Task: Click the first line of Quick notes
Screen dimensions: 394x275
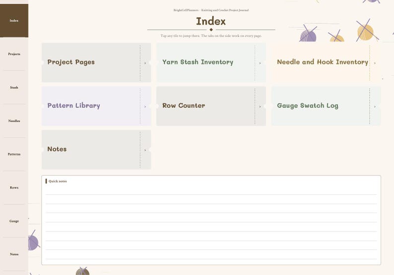Action: pyautogui.click(x=211, y=190)
